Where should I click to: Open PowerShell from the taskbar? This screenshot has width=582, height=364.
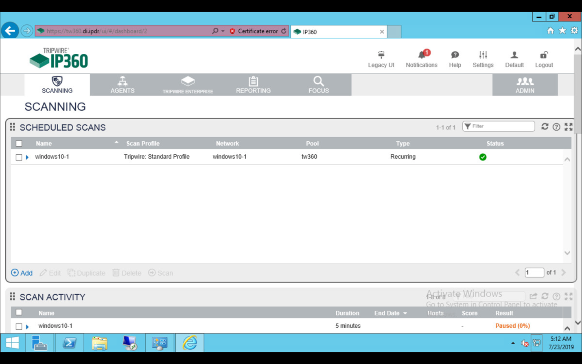tap(69, 343)
